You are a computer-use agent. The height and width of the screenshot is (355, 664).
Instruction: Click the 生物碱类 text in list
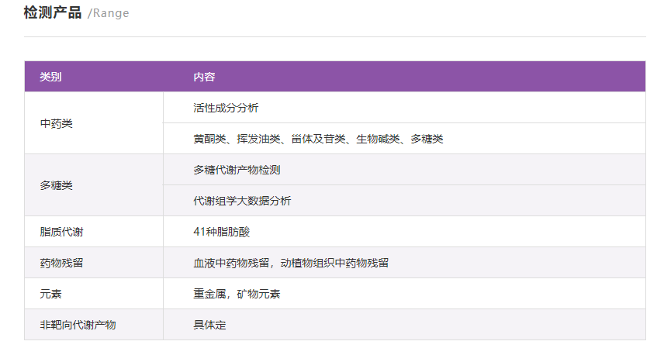point(378,139)
